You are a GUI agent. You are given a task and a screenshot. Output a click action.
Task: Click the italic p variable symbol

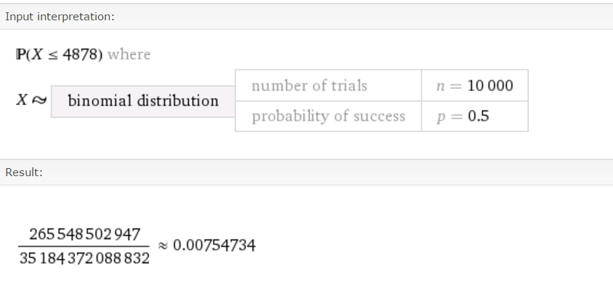pos(441,117)
